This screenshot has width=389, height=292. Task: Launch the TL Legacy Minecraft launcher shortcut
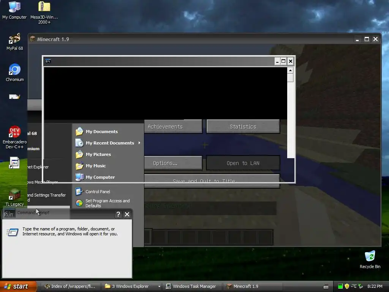pos(15,198)
